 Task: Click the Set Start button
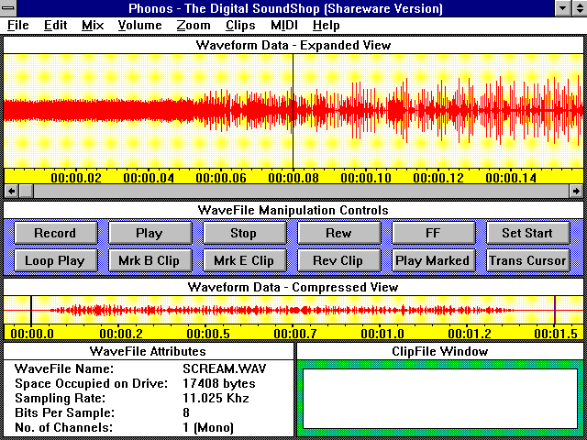[527, 233]
